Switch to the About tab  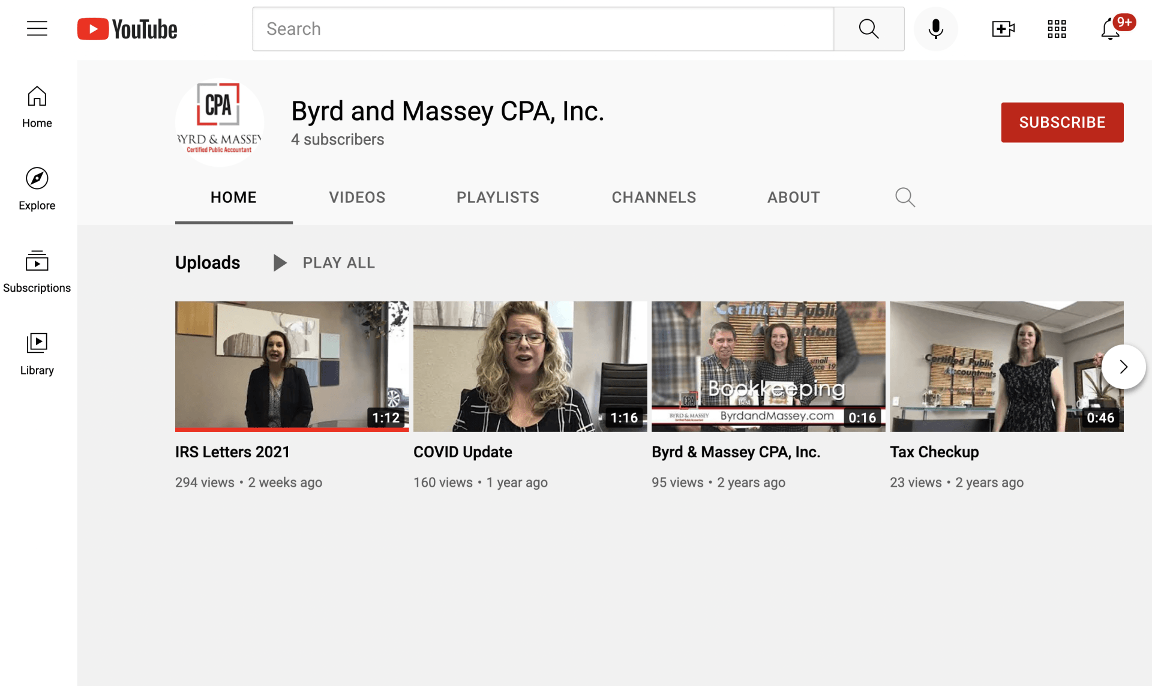coord(794,197)
